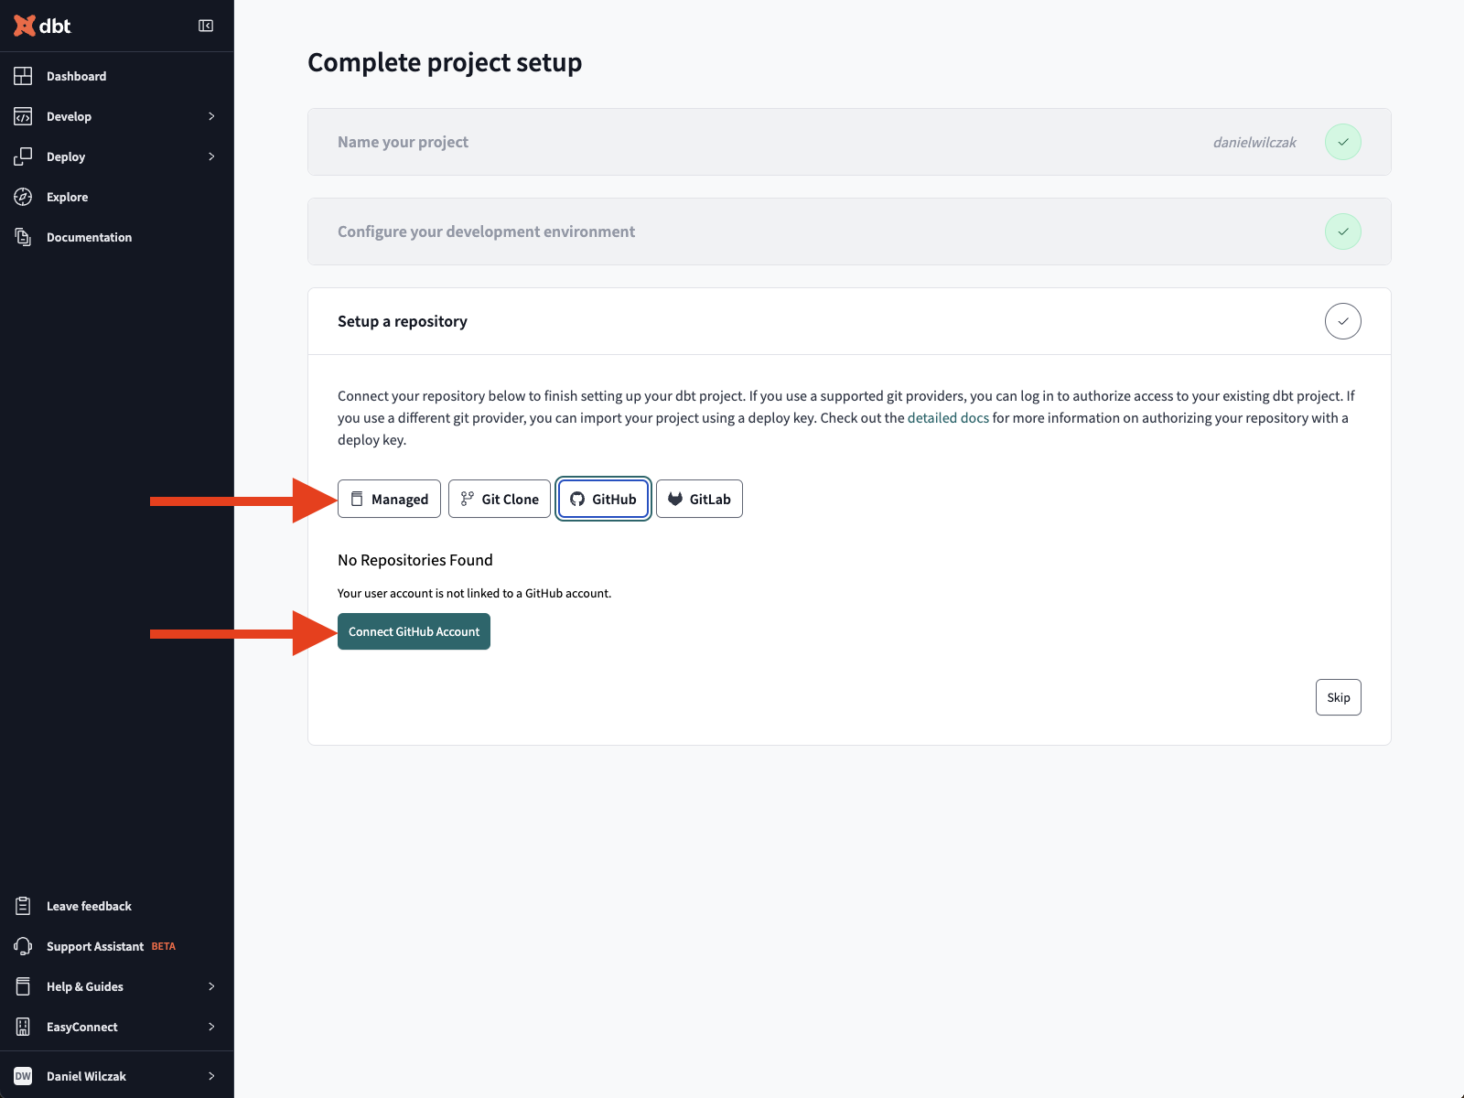This screenshot has width=1464, height=1098.
Task: Click green checkmark on Configure development environment
Action: (1342, 231)
